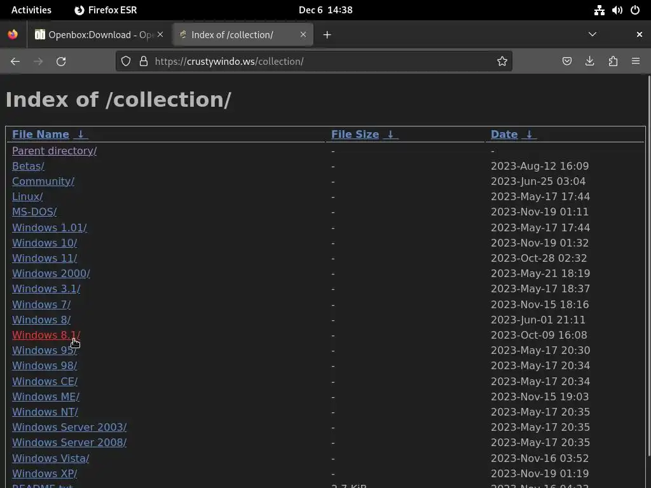The image size is (651, 488).
Task: Close the Index of /collection/ tab
Action: point(303,34)
